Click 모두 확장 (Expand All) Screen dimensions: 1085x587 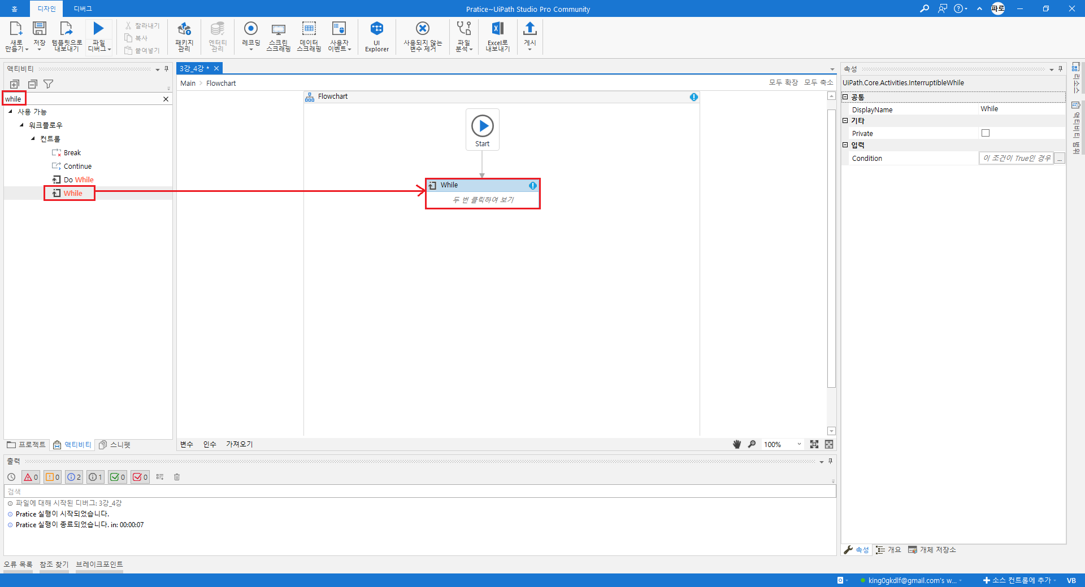(x=783, y=82)
